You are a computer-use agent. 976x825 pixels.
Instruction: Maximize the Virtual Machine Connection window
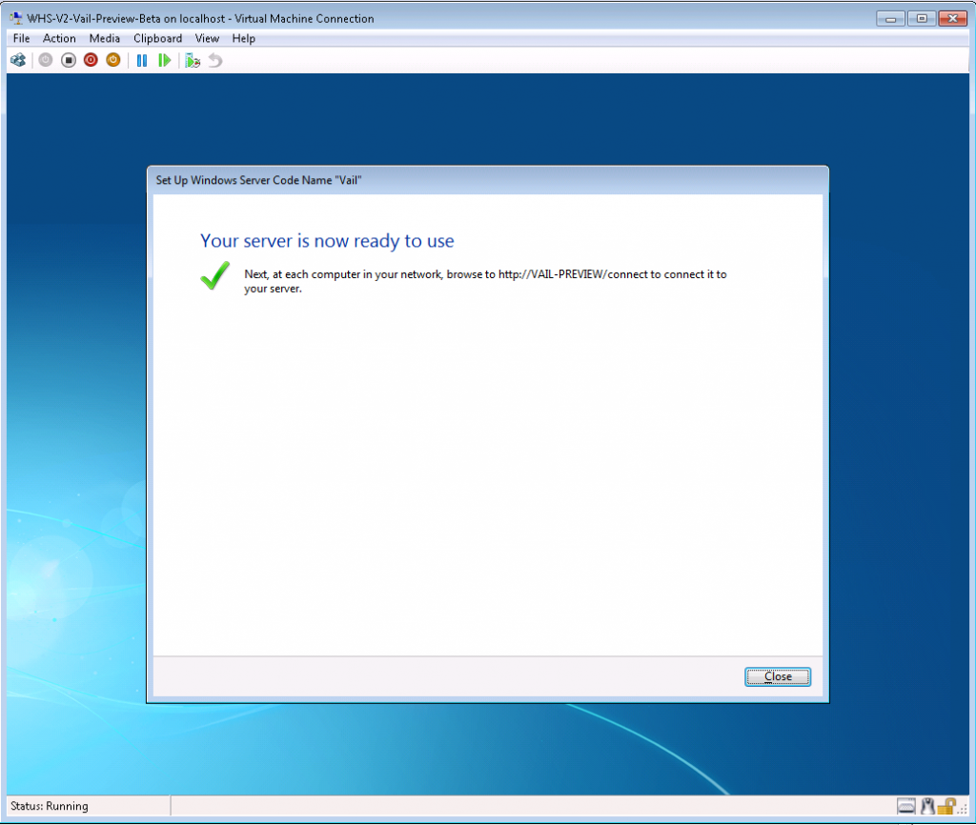pyautogui.click(x=922, y=19)
